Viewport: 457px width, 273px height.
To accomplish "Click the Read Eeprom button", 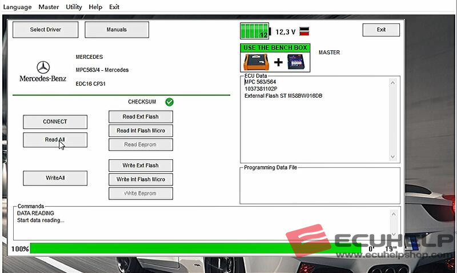I will click(141, 145).
